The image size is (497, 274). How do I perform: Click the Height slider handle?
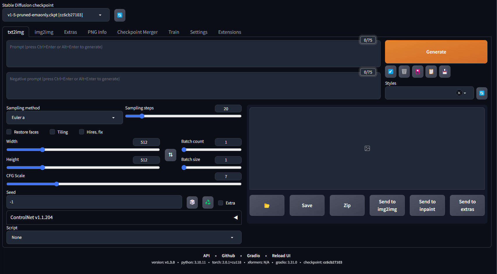click(x=42, y=168)
